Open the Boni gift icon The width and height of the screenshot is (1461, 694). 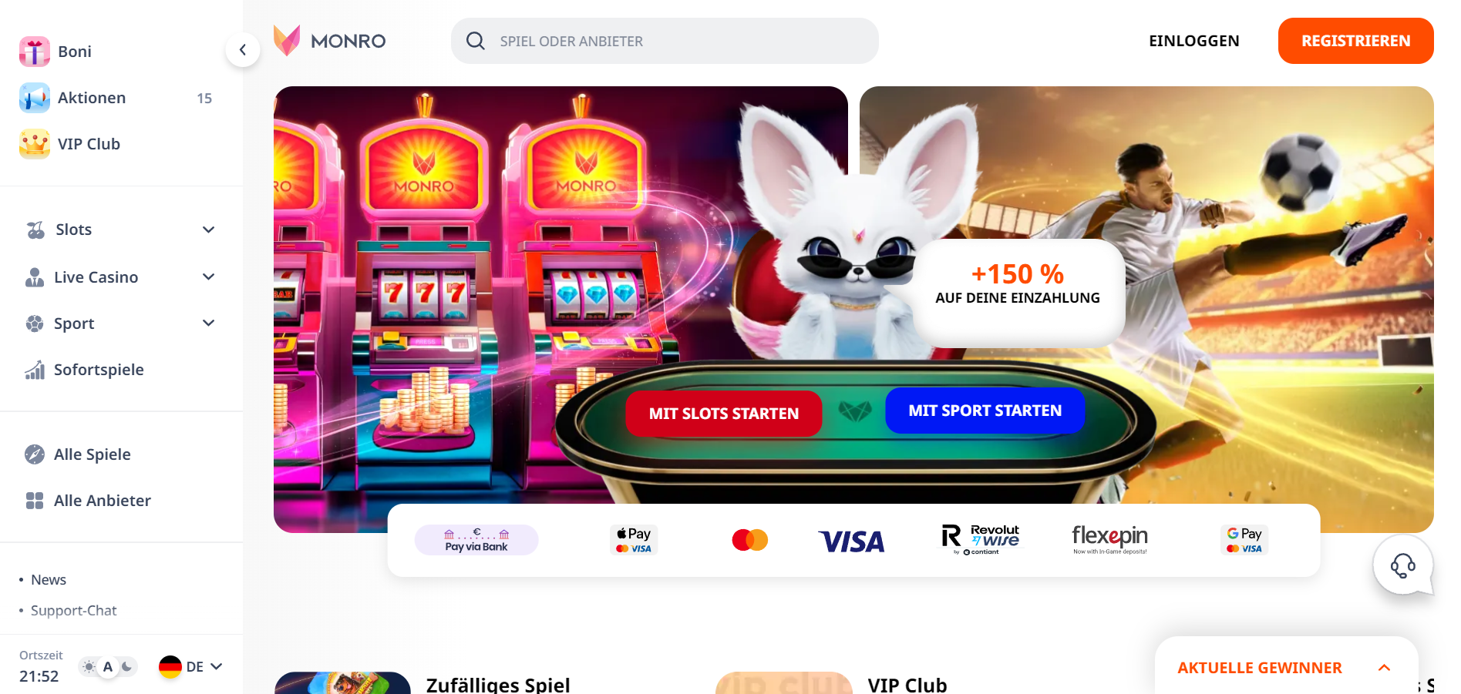click(35, 52)
